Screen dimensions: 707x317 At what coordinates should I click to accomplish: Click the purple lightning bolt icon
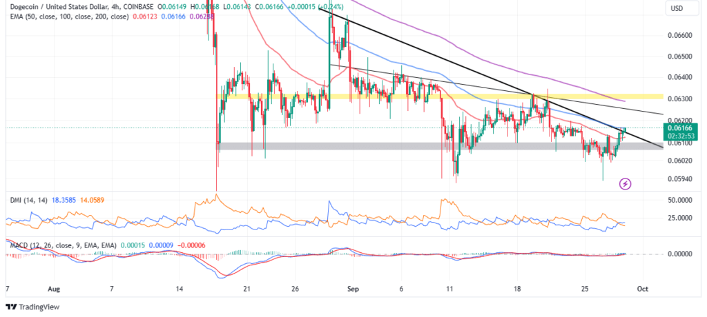point(625,183)
